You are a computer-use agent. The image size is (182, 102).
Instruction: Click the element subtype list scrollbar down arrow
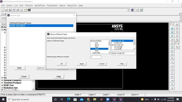[134, 49]
